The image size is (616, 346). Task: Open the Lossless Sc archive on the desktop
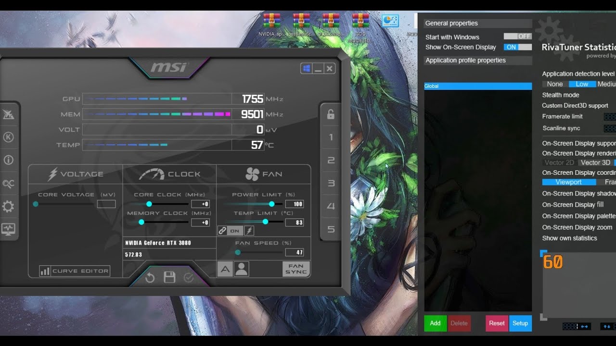[x=301, y=25]
